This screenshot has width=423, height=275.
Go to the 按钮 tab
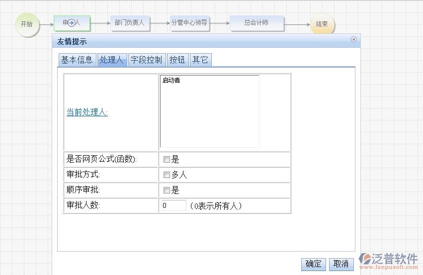click(x=177, y=60)
